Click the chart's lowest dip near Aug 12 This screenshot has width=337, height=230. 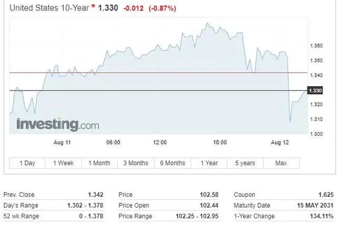tap(290, 122)
